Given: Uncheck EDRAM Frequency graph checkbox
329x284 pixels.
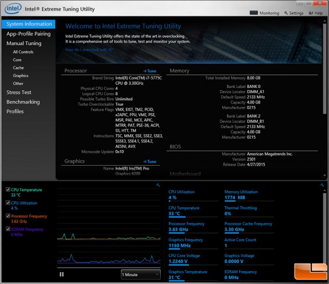Looking at the screenshot, I should [8, 229].
